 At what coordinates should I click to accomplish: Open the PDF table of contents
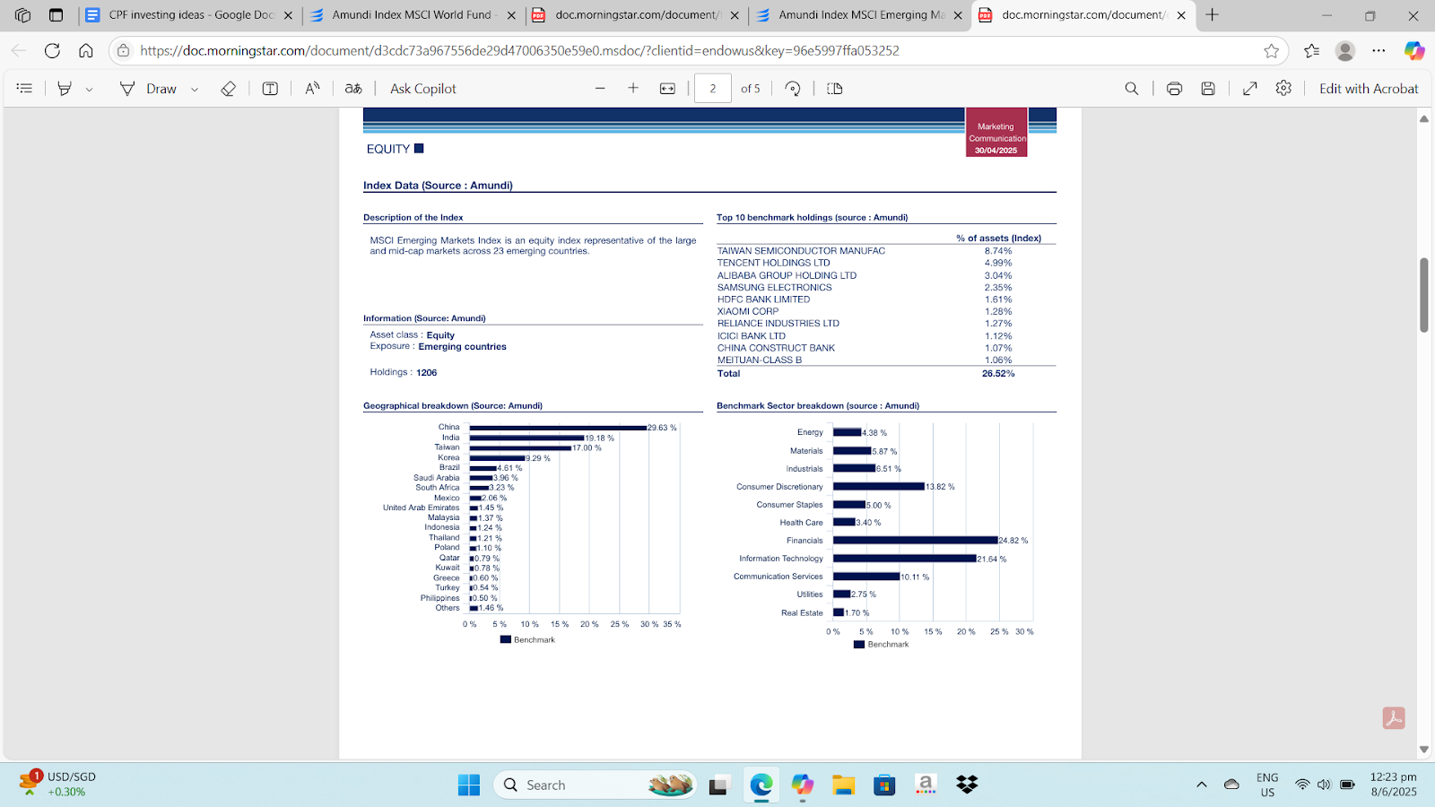(24, 89)
